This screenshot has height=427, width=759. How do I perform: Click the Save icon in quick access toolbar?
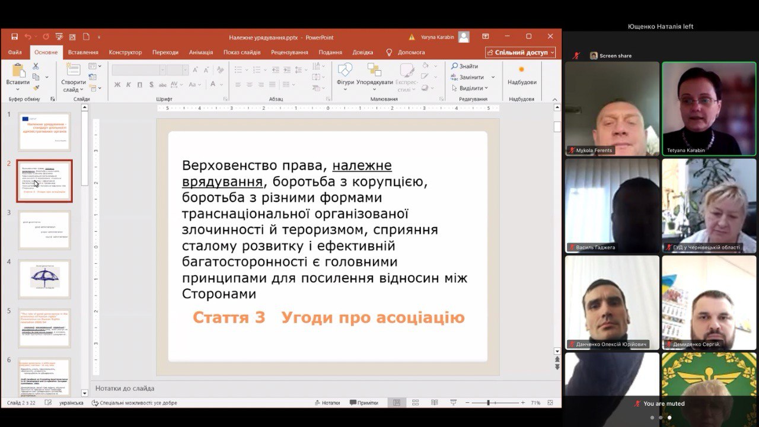[14, 37]
